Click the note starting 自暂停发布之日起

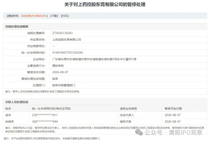[x=105, y=129]
